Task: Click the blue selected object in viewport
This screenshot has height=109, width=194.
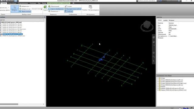Action: (x=101, y=60)
